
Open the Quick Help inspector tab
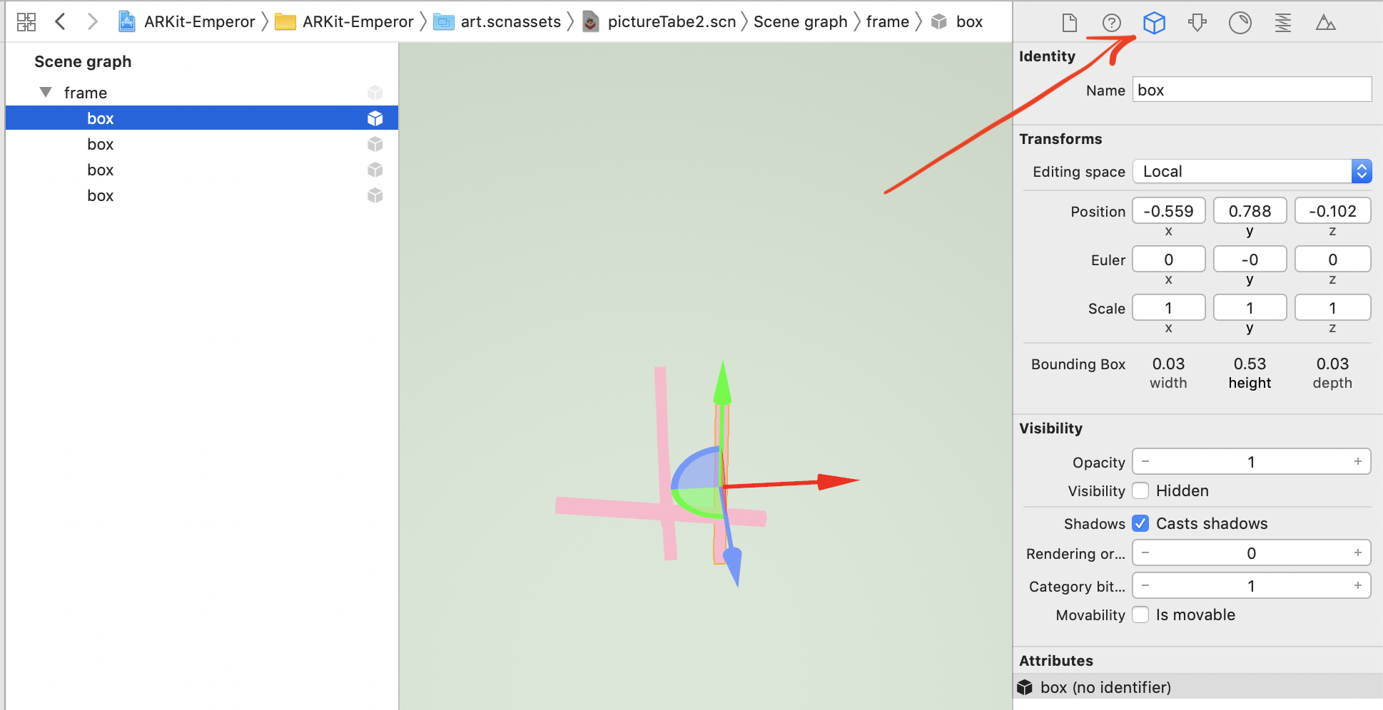[1111, 23]
